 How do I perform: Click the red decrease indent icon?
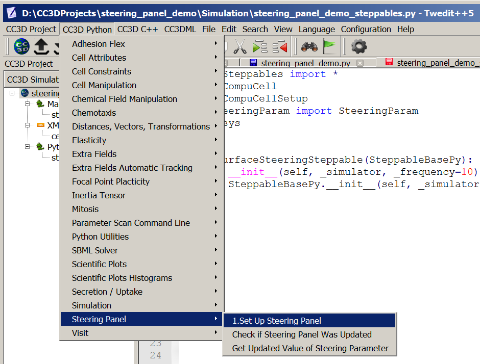(x=280, y=47)
